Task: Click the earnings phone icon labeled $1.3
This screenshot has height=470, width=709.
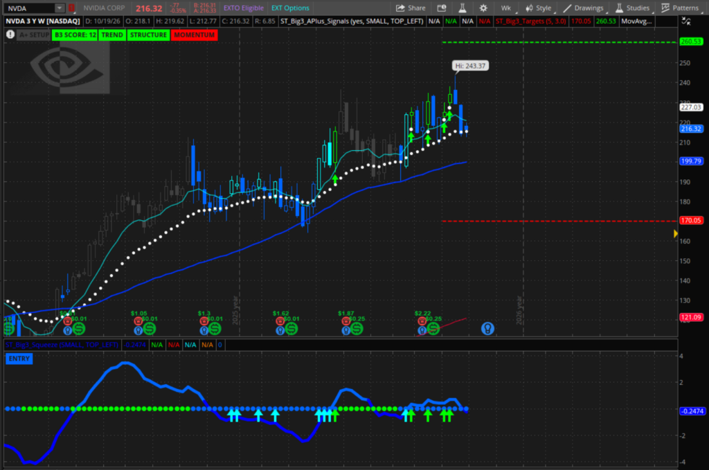Action: point(204,321)
